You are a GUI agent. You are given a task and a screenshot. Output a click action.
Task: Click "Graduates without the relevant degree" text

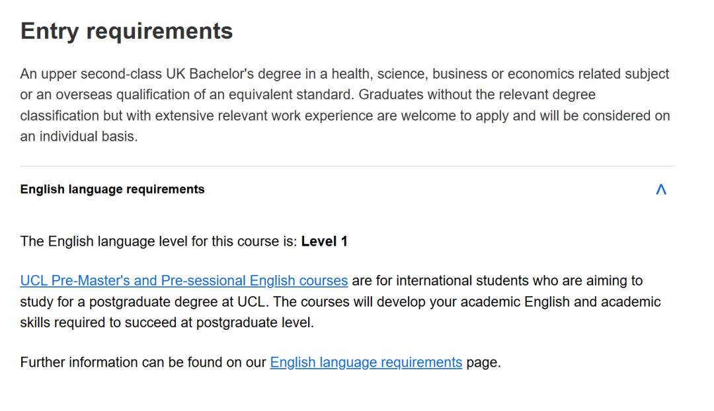[x=477, y=95]
